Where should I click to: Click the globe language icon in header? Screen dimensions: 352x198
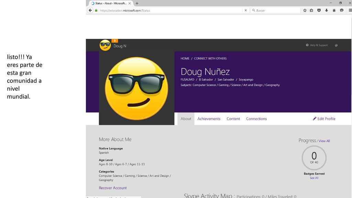pos(336,45)
